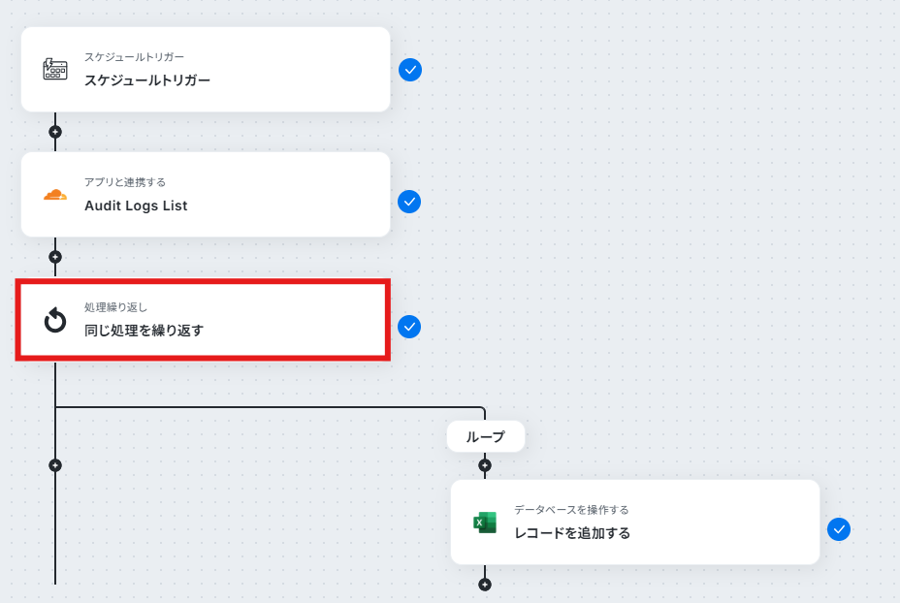The width and height of the screenshot is (900, 603).
Task: Click the loop repeat arrow icon
Action: 55,320
